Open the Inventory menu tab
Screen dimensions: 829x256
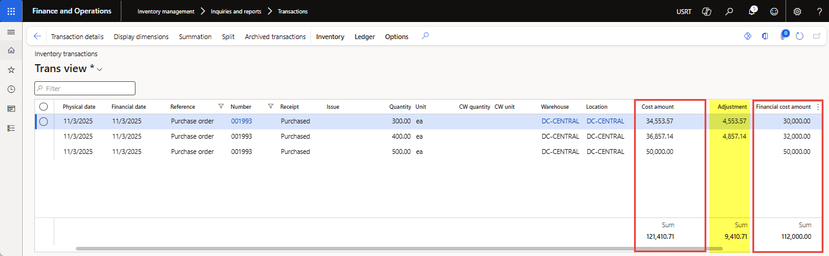pos(330,37)
